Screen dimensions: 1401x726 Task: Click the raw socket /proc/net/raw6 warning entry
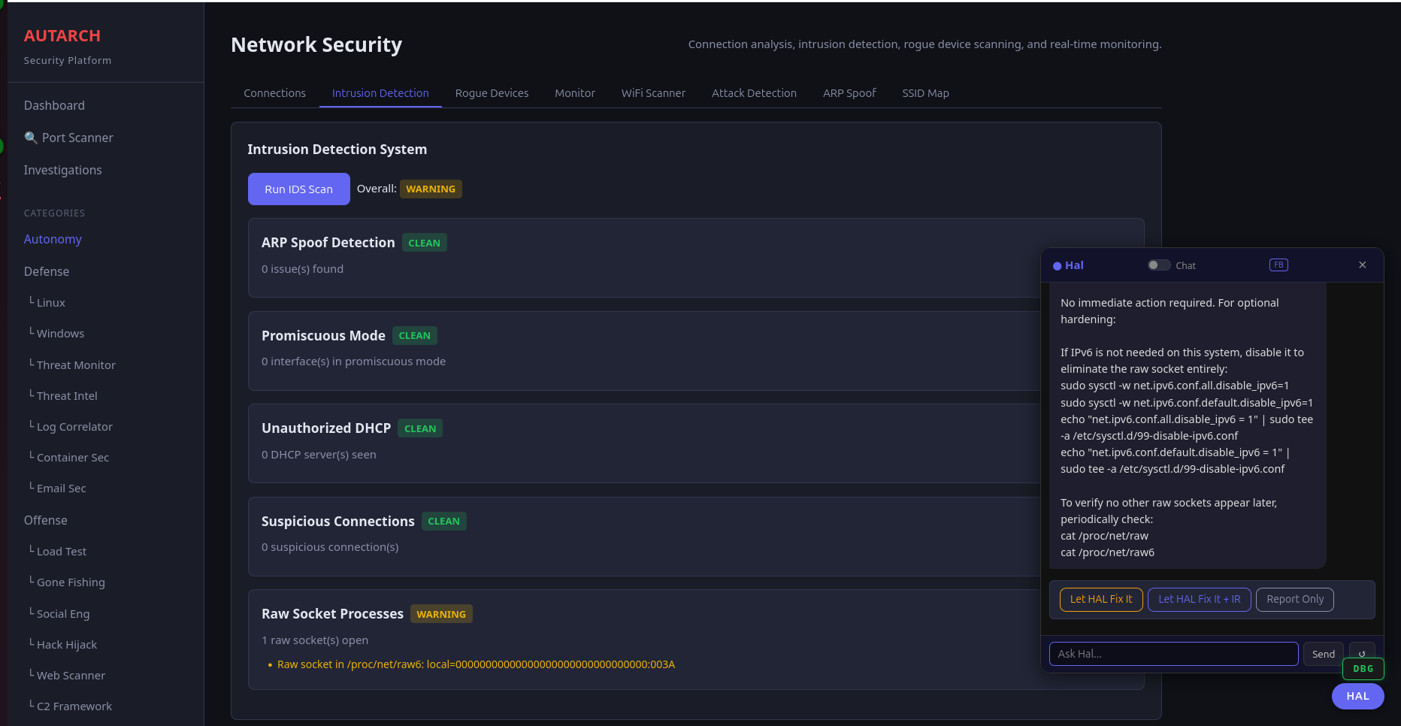475,664
